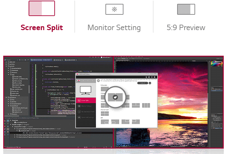Select versionWebStorm function entry

[21, 122]
